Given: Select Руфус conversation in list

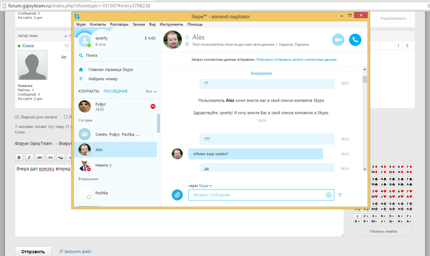Looking at the screenshot, I should [115, 106].
